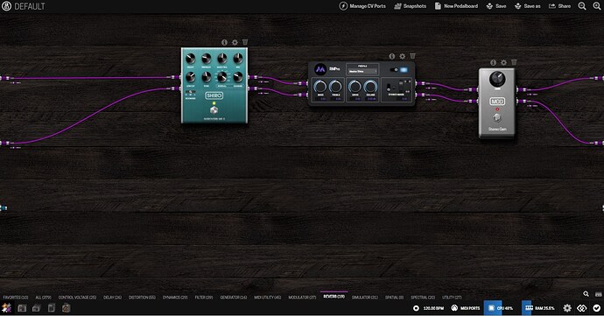604x316 pixels.
Task: Open the Reverb category tab
Action: coord(334,297)
